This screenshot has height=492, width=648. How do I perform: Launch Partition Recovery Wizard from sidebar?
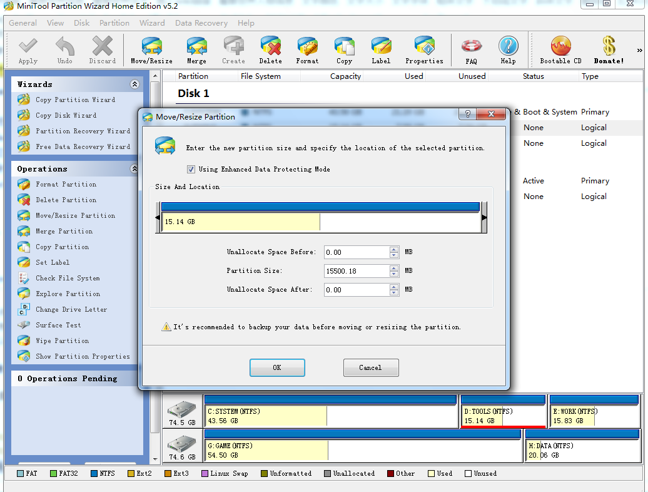tap(83, 131)
